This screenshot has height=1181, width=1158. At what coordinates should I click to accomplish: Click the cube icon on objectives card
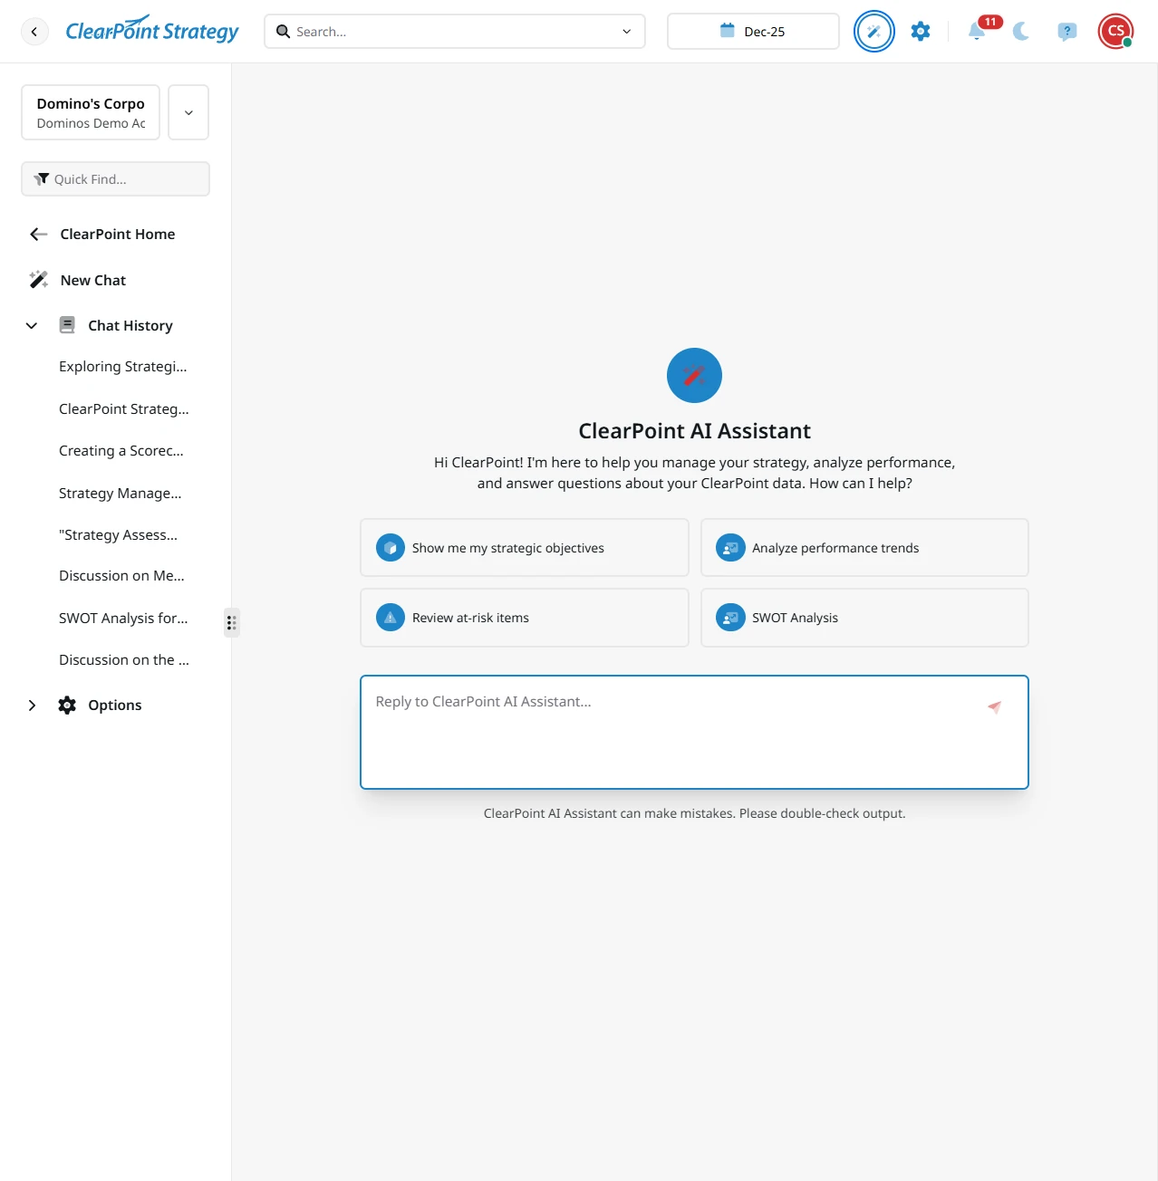point(391,547)
